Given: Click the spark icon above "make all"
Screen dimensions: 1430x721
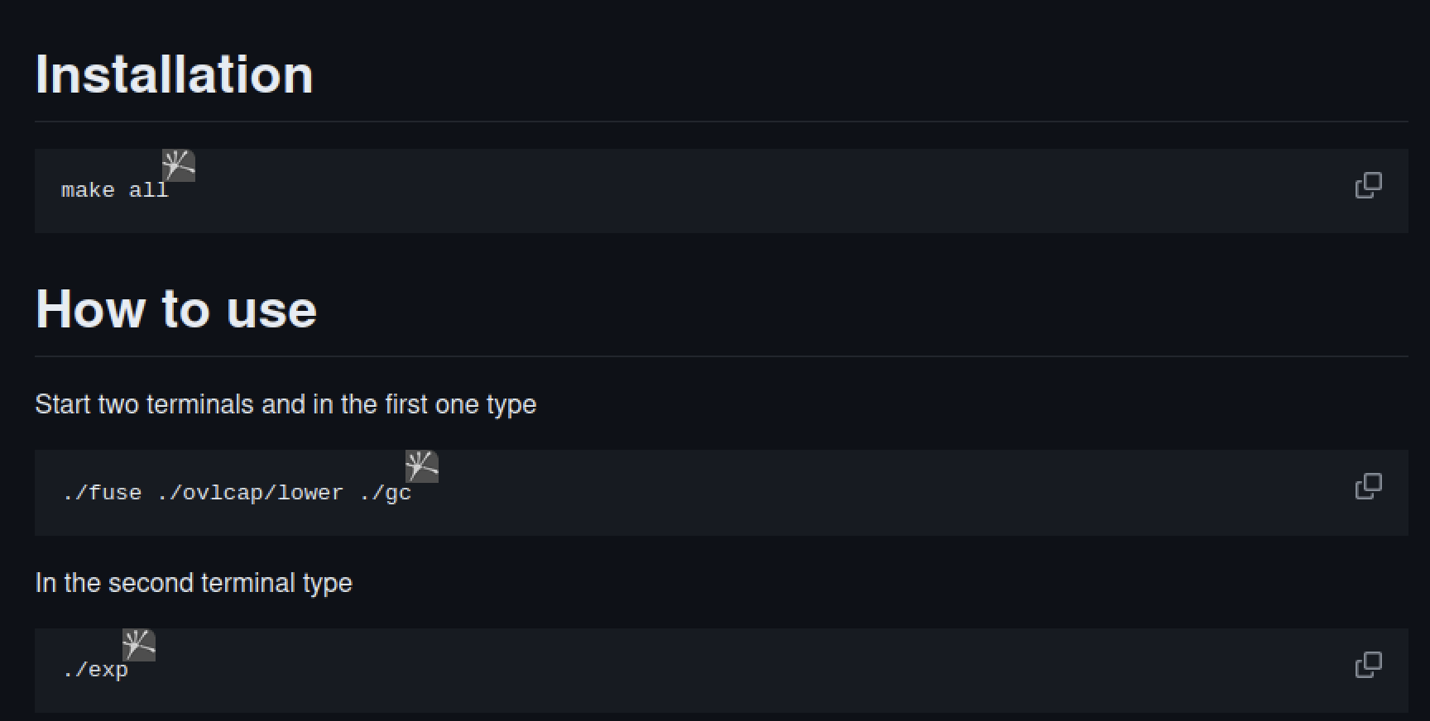Looking at the screenshot, I should 179,165.
